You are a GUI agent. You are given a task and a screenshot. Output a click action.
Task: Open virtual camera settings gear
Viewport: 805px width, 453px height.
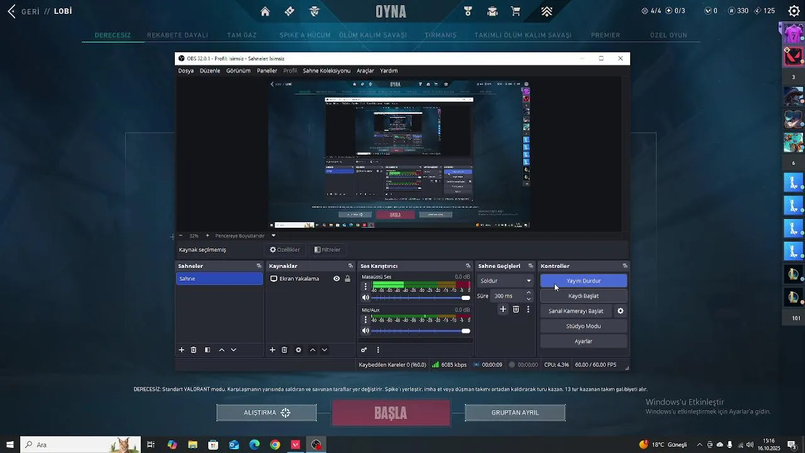(x=621, y=311)
